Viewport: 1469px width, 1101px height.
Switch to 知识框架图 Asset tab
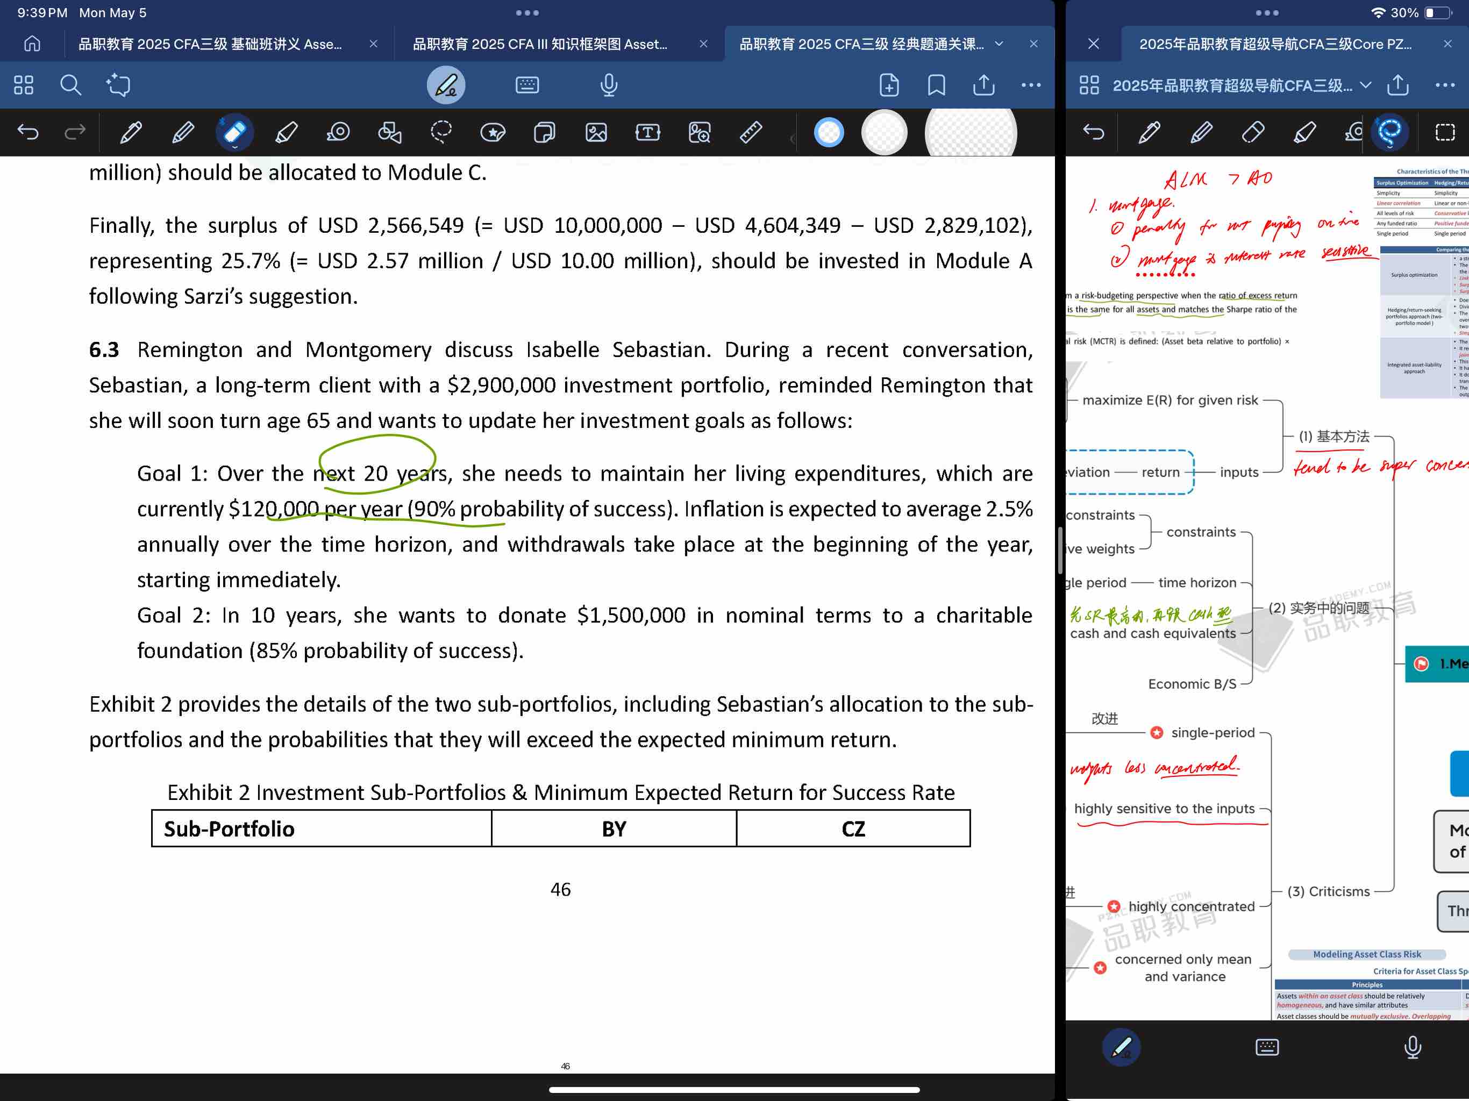(540, 44)
